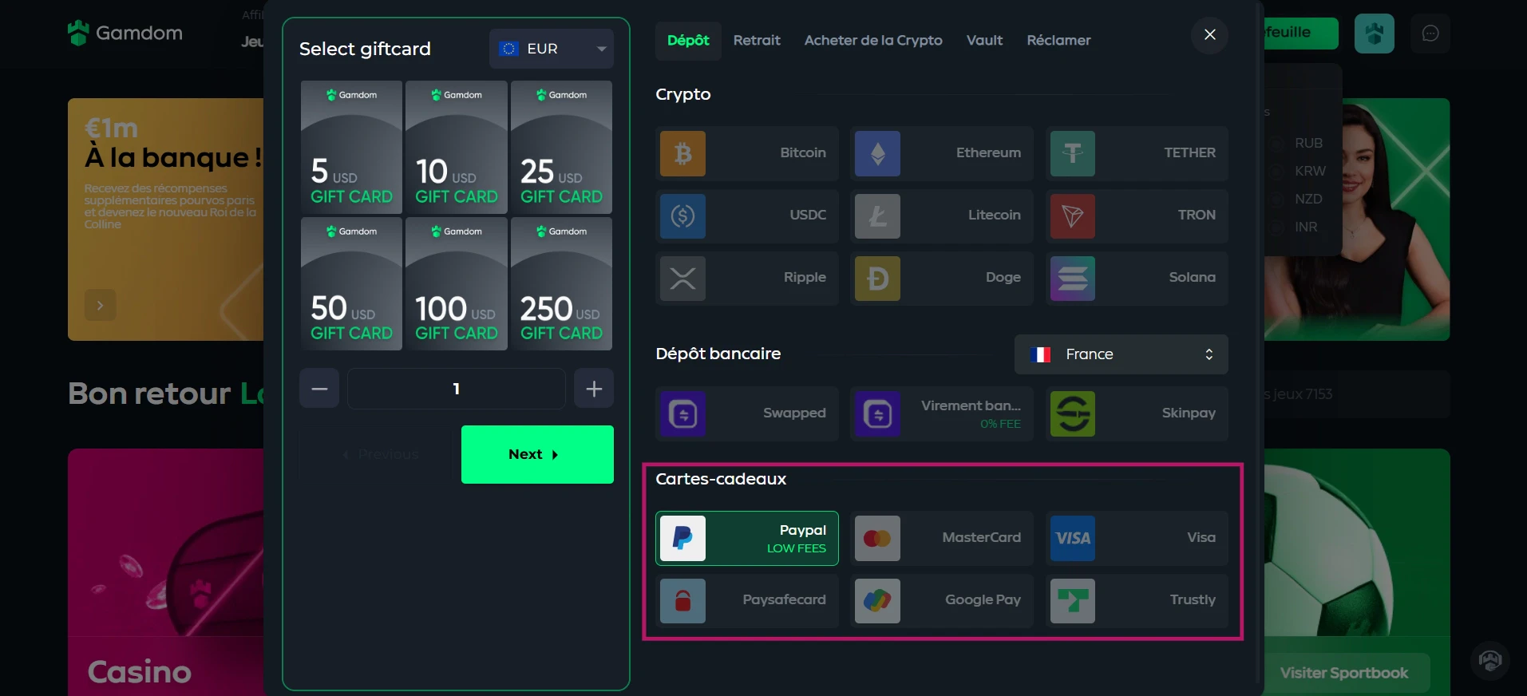Select Trustly payment option
Image resolution: width=1527 pixels, height=696 pixels.
1137,600
